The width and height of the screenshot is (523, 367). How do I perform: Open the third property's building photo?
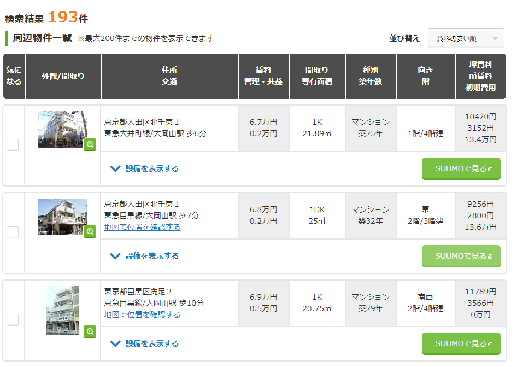pos(62,310)
